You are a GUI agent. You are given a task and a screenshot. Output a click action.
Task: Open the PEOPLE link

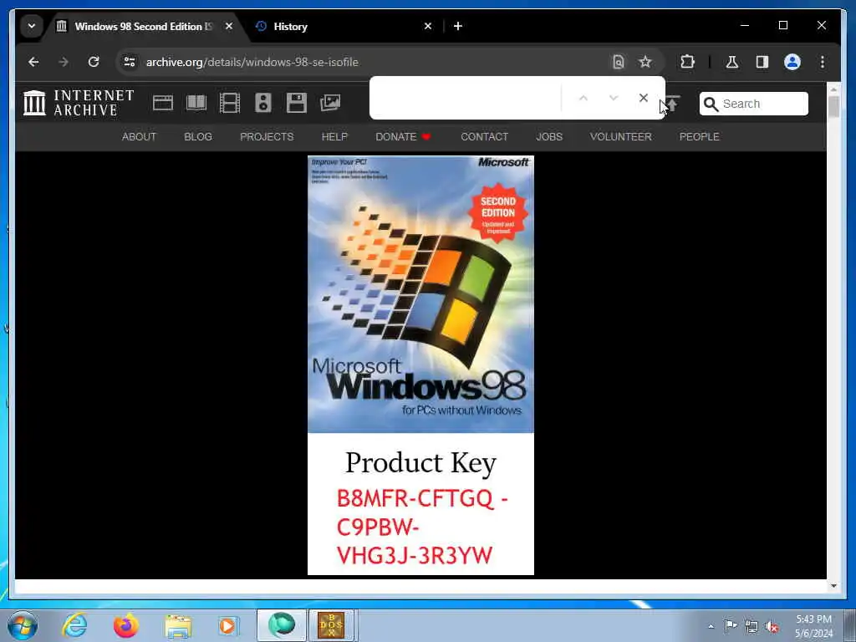point(699,137)
